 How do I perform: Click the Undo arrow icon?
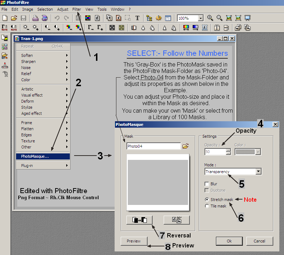coord(57,18)
